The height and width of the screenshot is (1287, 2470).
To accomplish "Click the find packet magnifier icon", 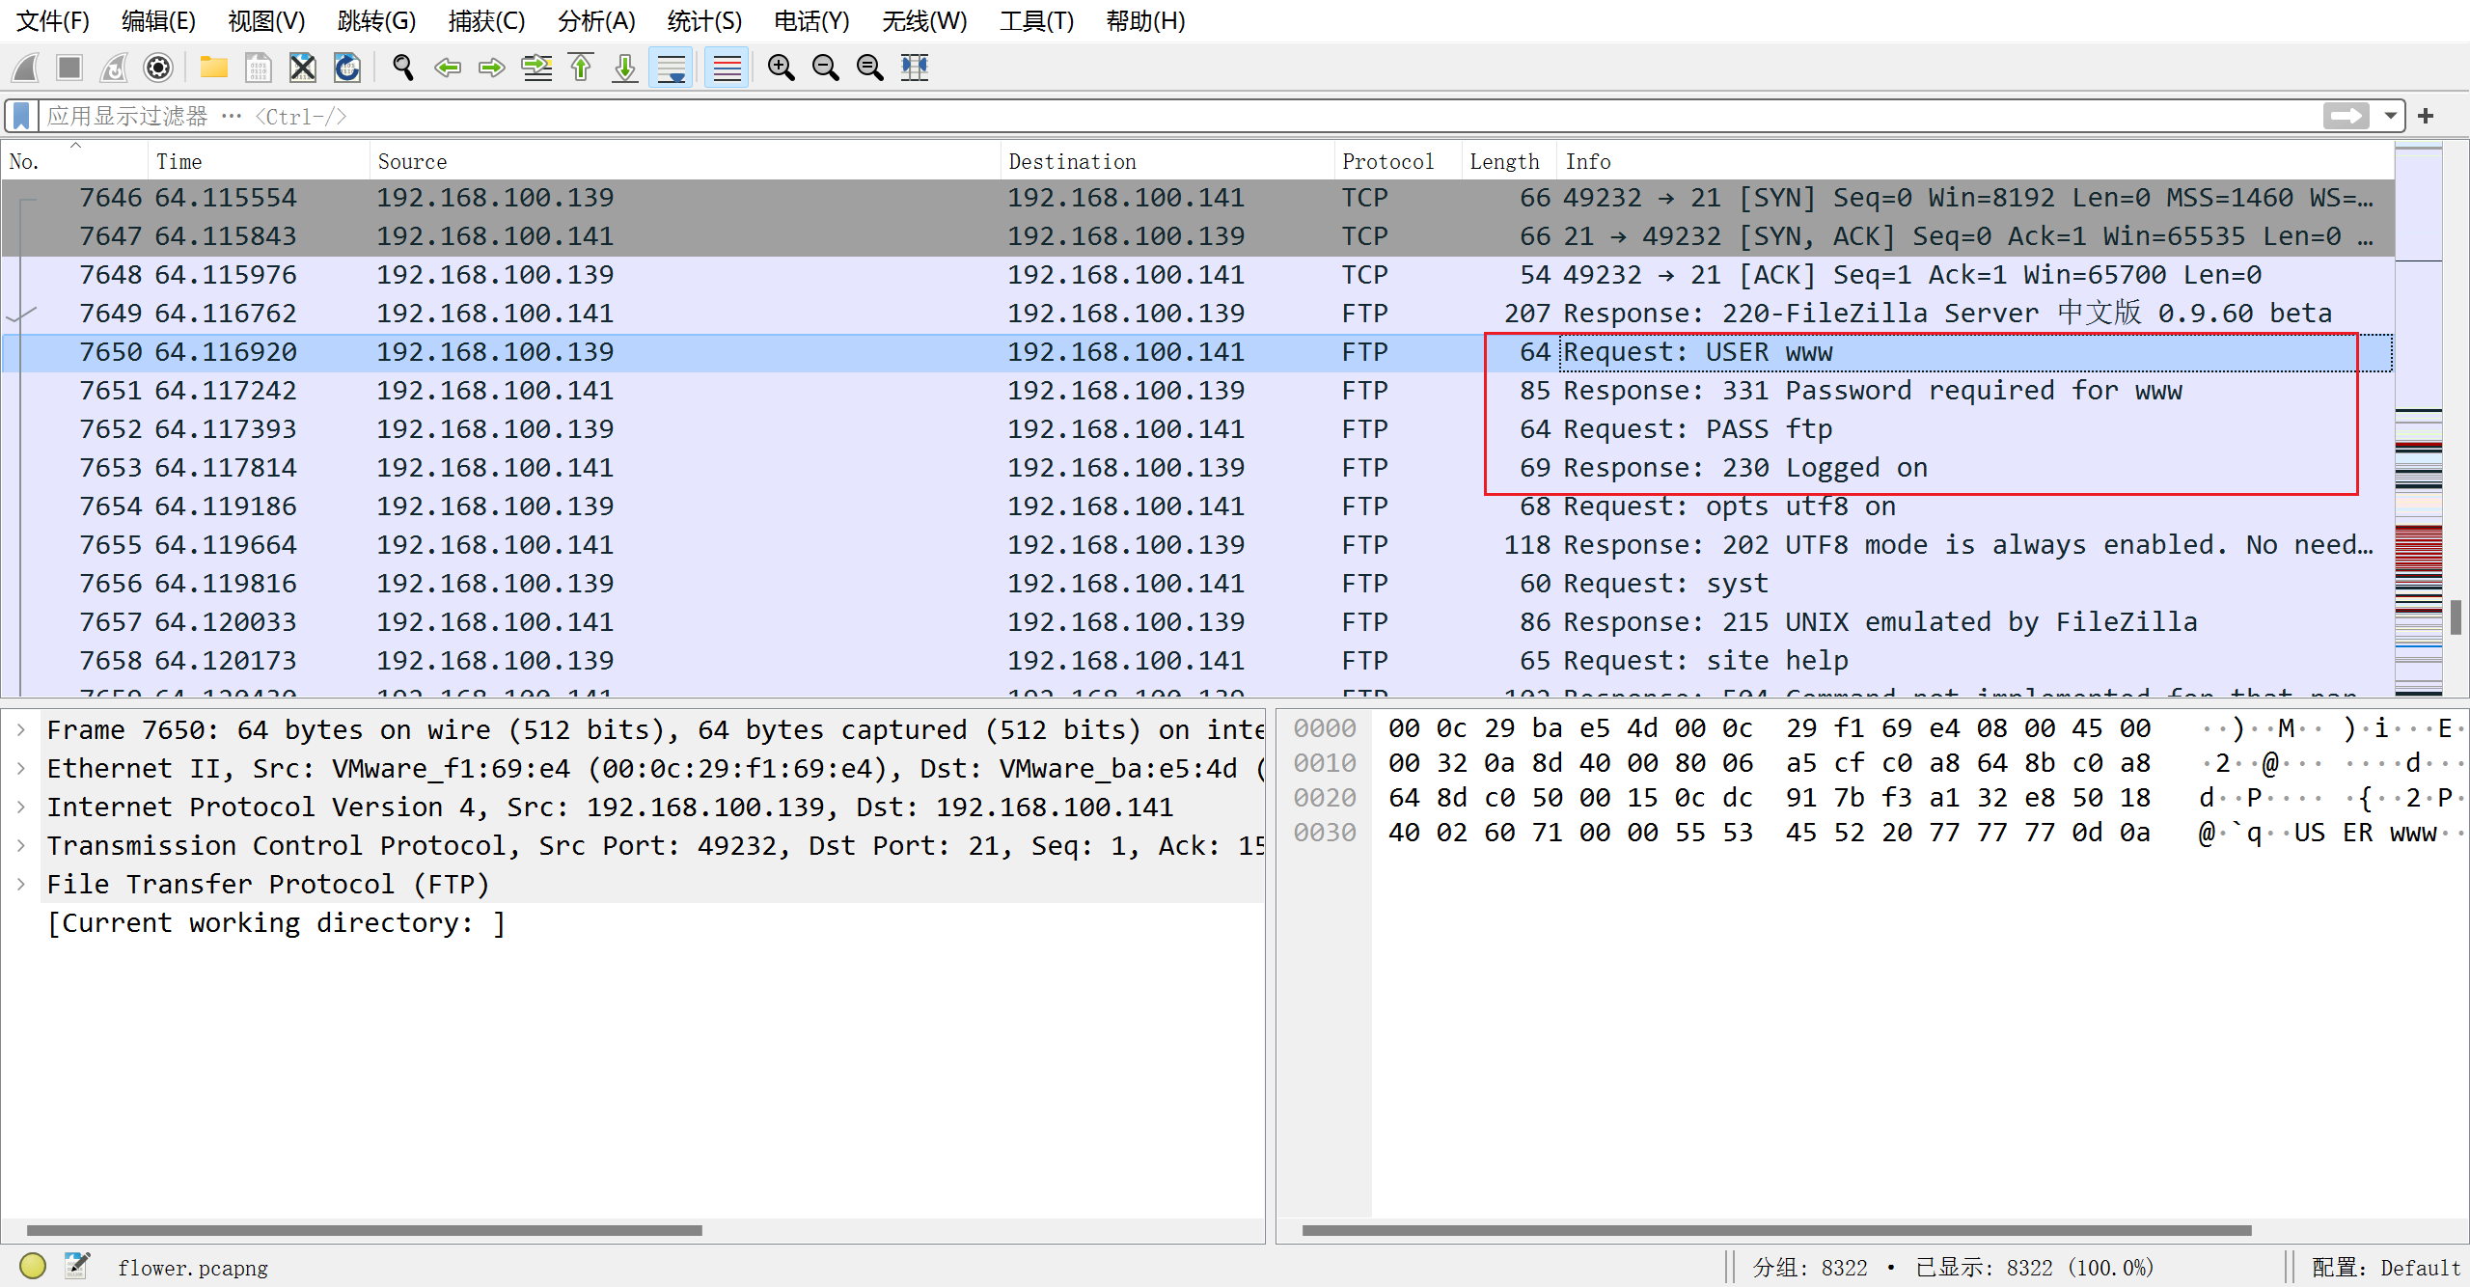I will (403, 68).
